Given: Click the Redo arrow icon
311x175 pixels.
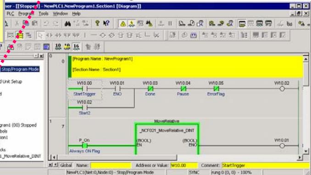Looking at the screenshot, I should [x=56, y=23].
